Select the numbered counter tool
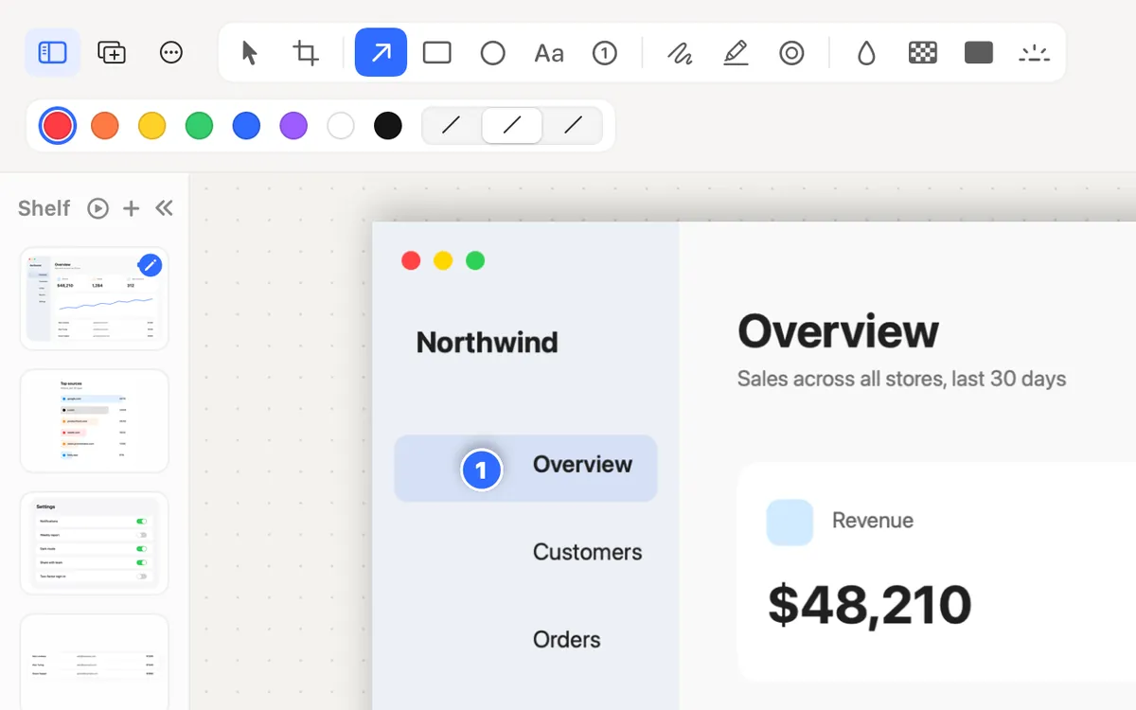This screenshot has height=710, width=1136. pyautogui.click(x=605, y=52)
